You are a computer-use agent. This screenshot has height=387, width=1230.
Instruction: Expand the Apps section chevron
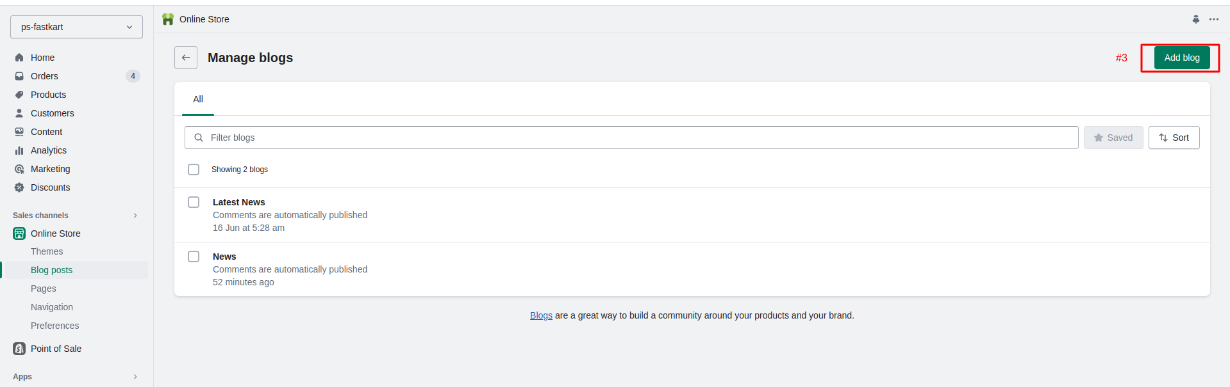[135, 377]
